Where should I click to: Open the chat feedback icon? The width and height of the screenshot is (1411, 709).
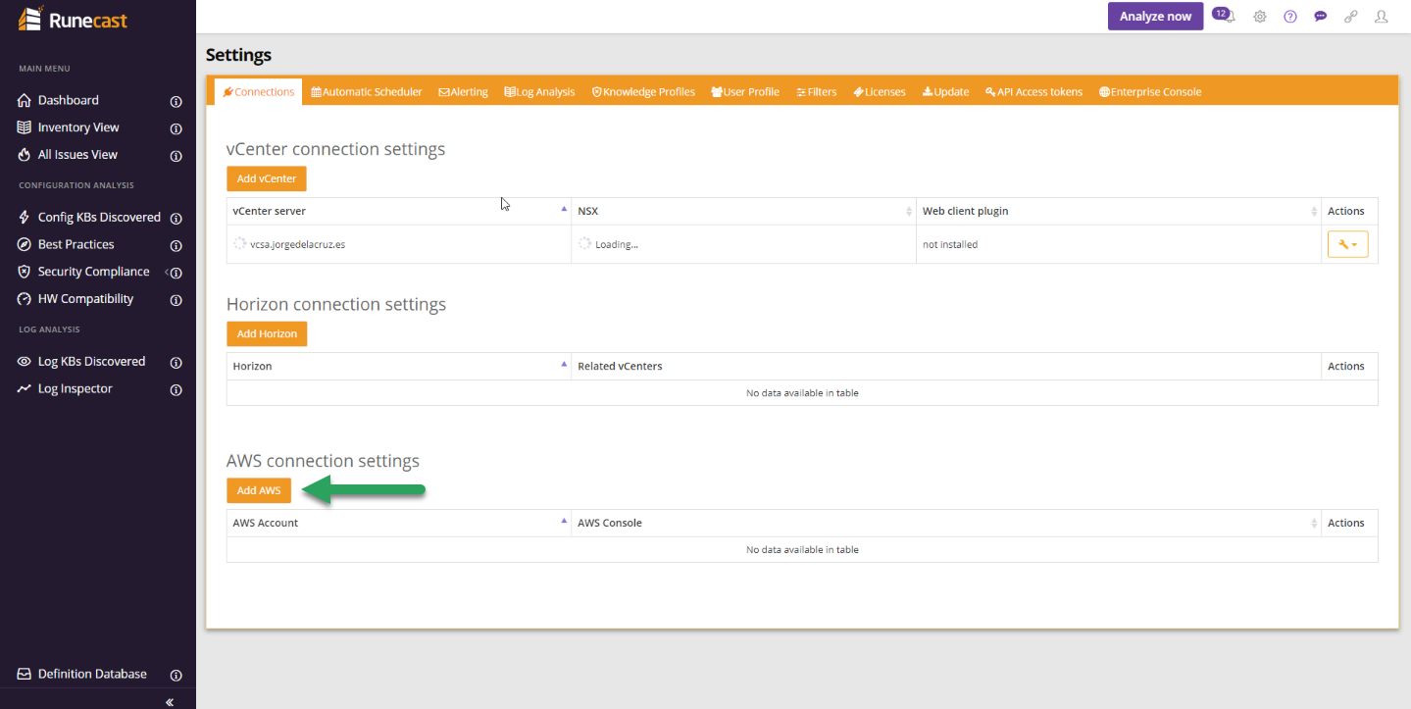pyautogui.click(x=1321, y=17)
